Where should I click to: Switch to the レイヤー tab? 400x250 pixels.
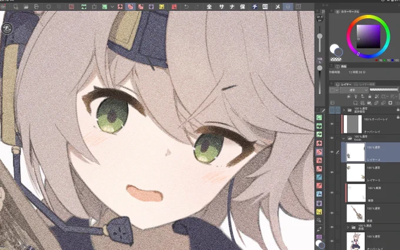[344, 84]
